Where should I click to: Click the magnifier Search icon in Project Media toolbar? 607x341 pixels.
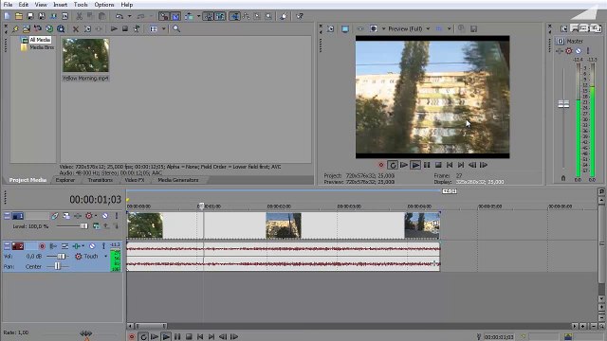tap(176, 29)
